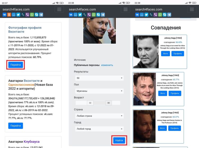Viewport: 199px width, 148px height.
Task: Click Фото for the 66.65% match
Action: coord(165,54)
